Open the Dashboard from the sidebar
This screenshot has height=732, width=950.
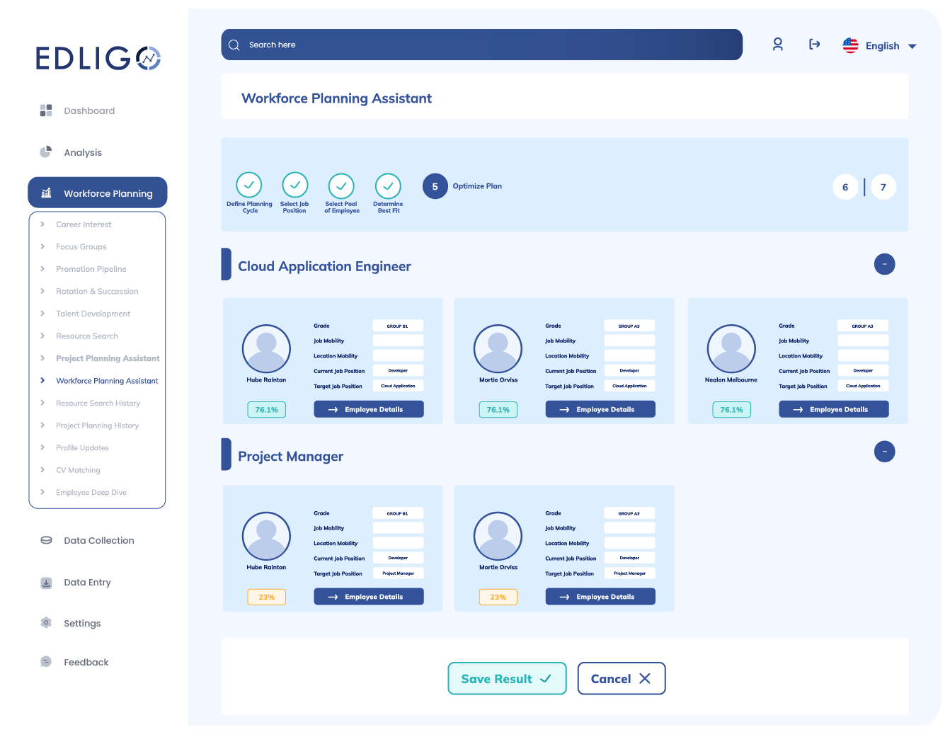click(46, 110)
